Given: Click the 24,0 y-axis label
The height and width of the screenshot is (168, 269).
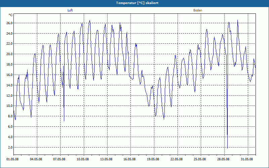Looking at the screenshot, I should pos(10,33).
